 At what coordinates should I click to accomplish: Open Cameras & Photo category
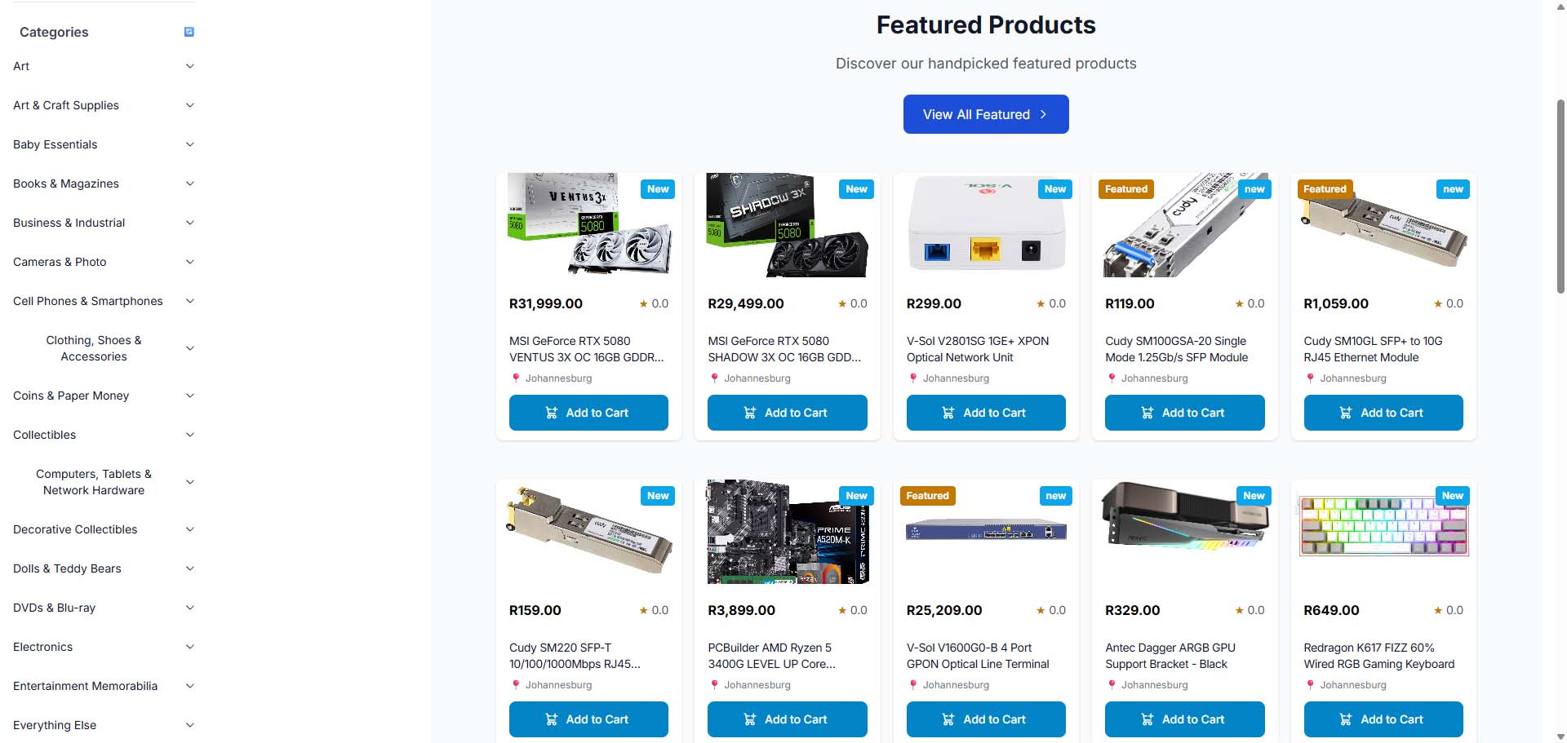tap(60, 262)
